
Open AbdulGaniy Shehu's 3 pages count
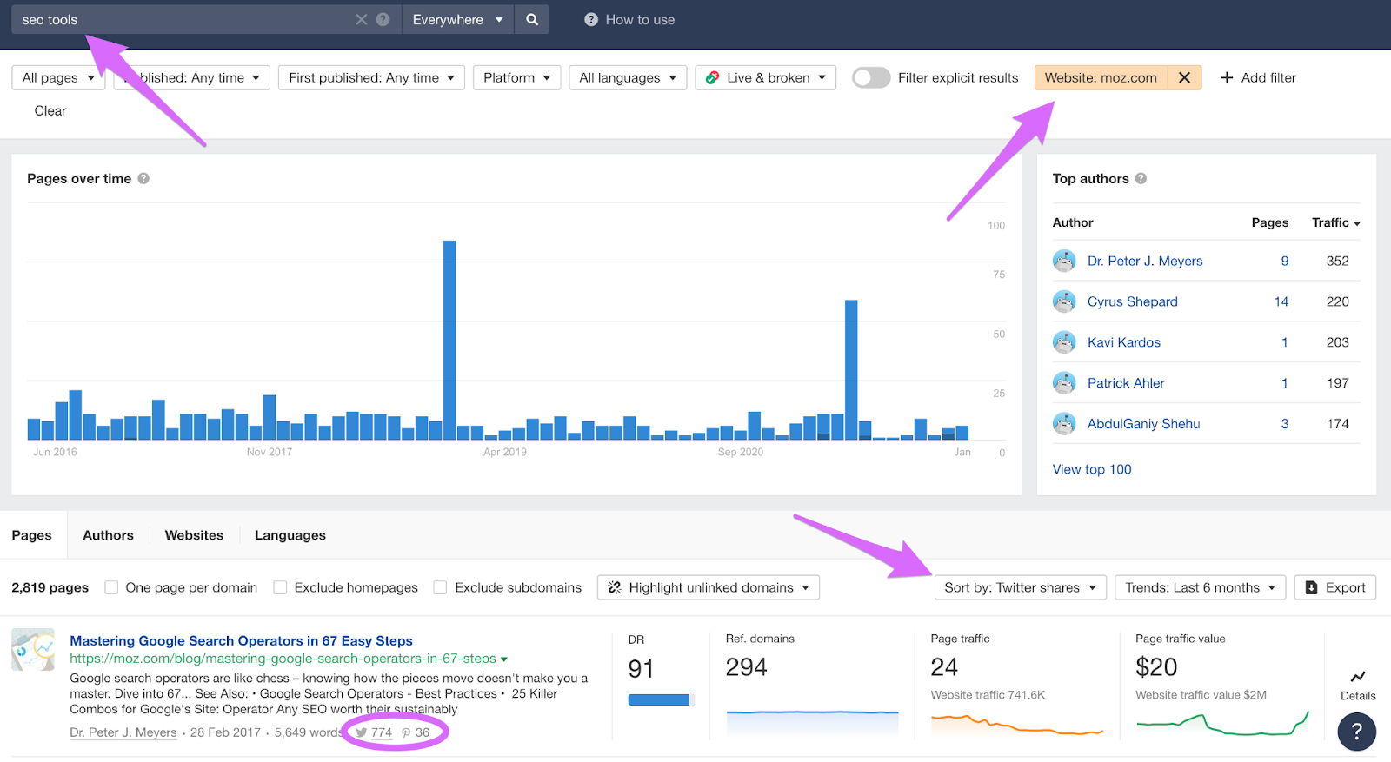click(x=1284, y=424)
